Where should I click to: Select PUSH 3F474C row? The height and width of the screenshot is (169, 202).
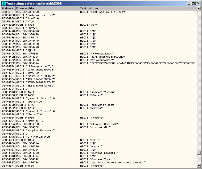click(99, 105)
